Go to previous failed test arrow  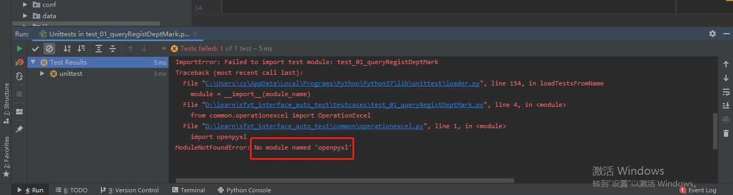coord(130,49)
